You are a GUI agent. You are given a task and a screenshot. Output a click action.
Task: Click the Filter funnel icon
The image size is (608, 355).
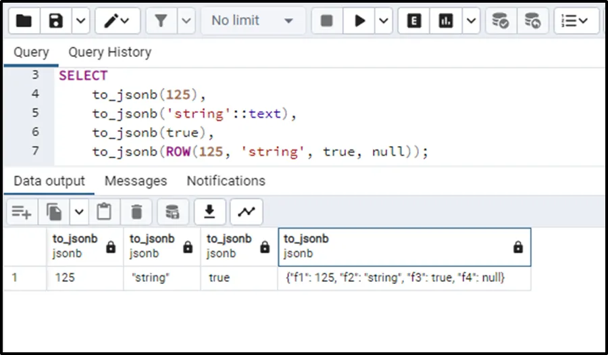[x=161, y=21]
